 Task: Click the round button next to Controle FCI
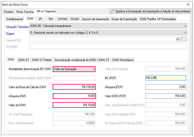coord(184,39)
